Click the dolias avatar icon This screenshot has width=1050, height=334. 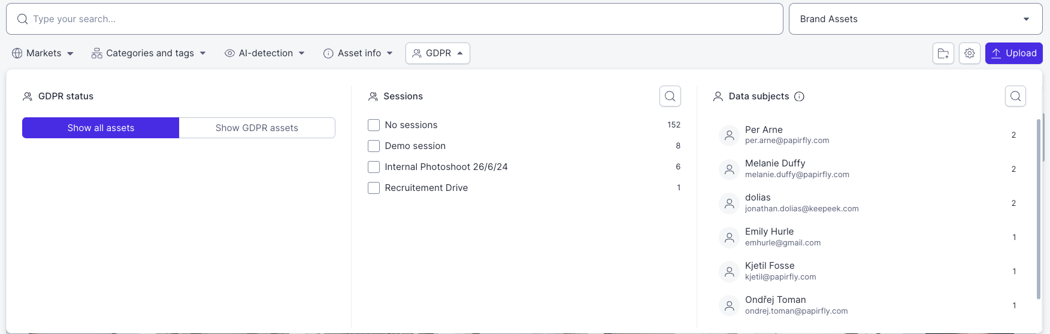click(x=729, y=204)
